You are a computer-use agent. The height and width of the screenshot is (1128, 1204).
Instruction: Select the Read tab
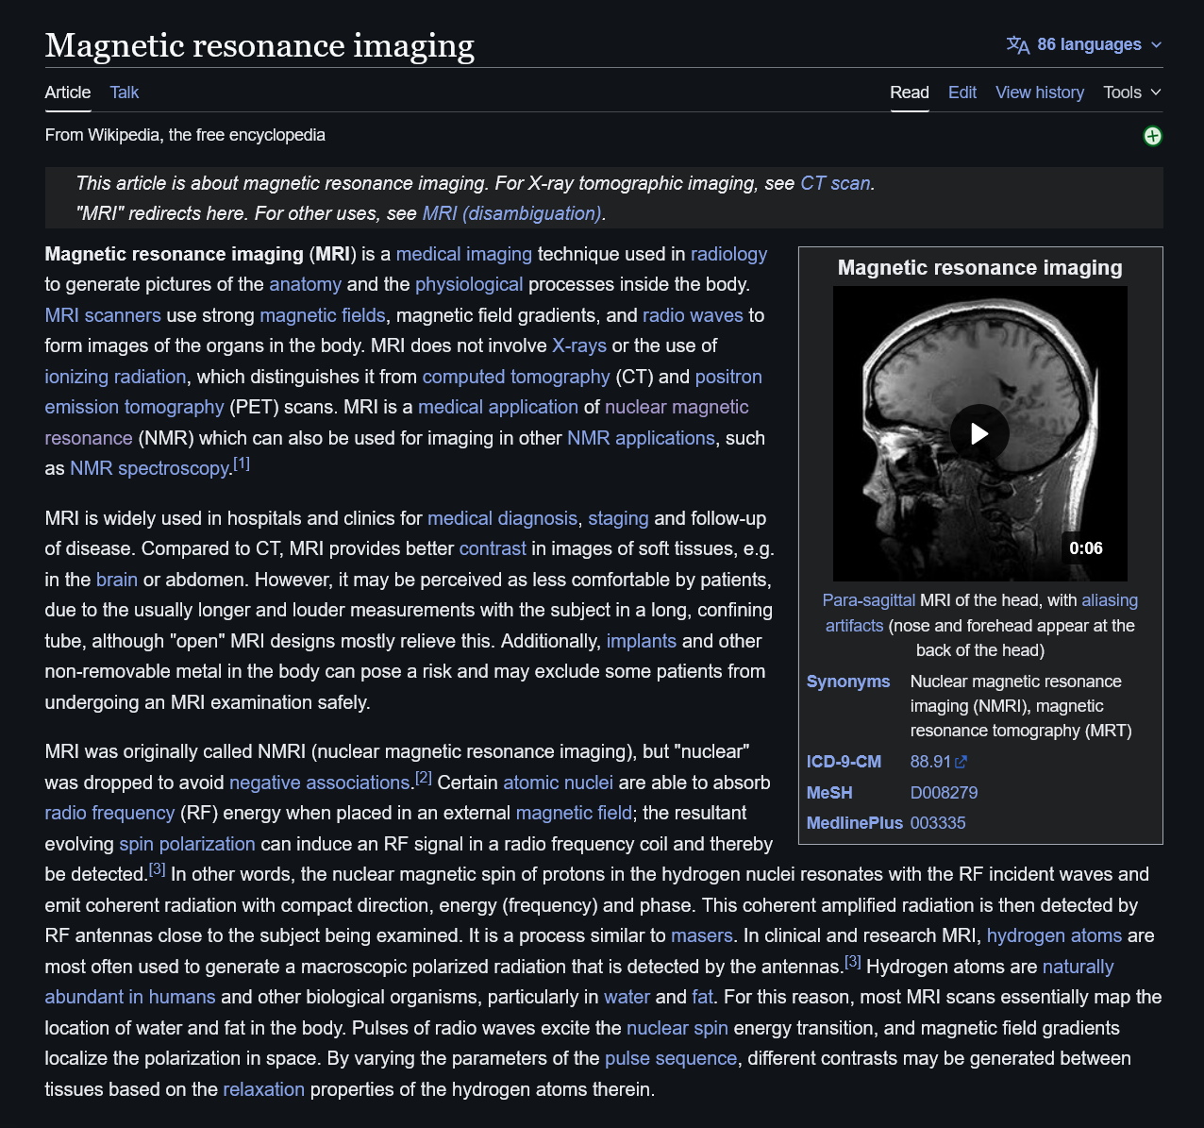coord(910,93)
